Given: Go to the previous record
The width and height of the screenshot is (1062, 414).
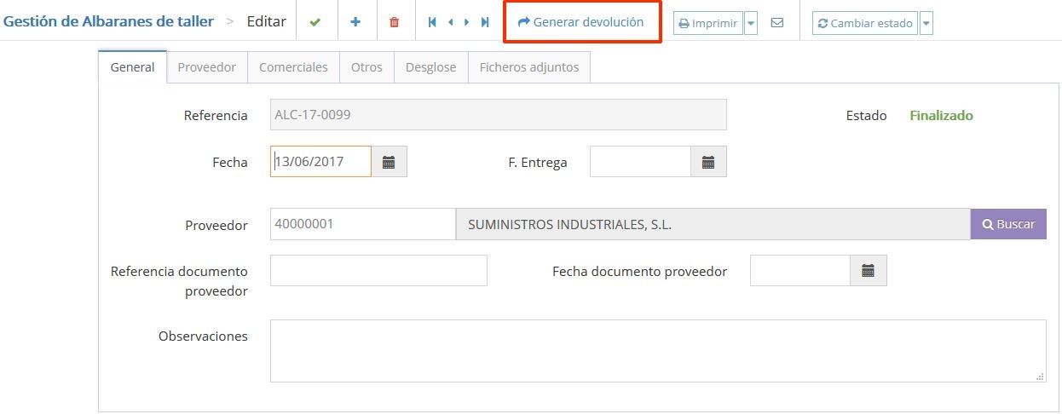Looking at the screenshot, I should (x=450, y=22).
